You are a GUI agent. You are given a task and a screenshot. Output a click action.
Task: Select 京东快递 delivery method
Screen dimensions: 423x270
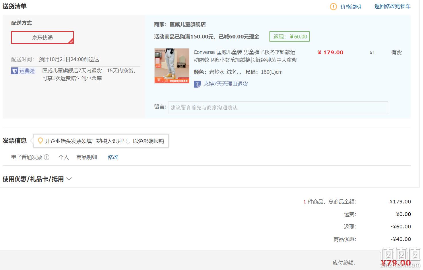(42, 38)
